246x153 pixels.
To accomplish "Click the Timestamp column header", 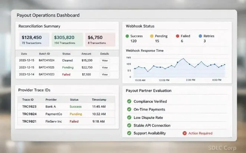I will [99, 100].
